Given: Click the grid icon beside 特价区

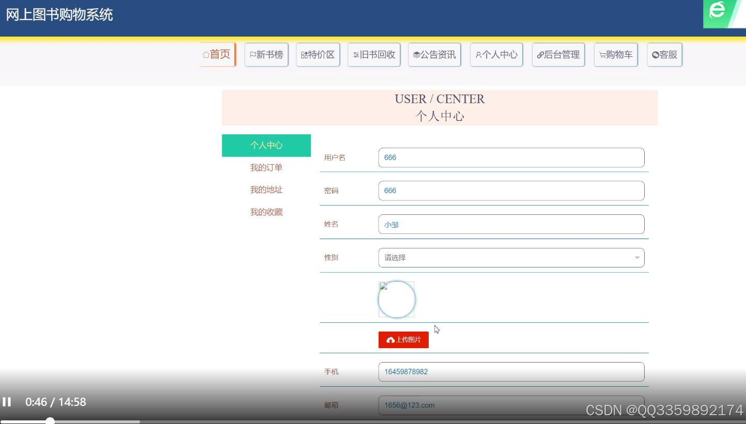Looking at the screenshot, I should [305, 55].
